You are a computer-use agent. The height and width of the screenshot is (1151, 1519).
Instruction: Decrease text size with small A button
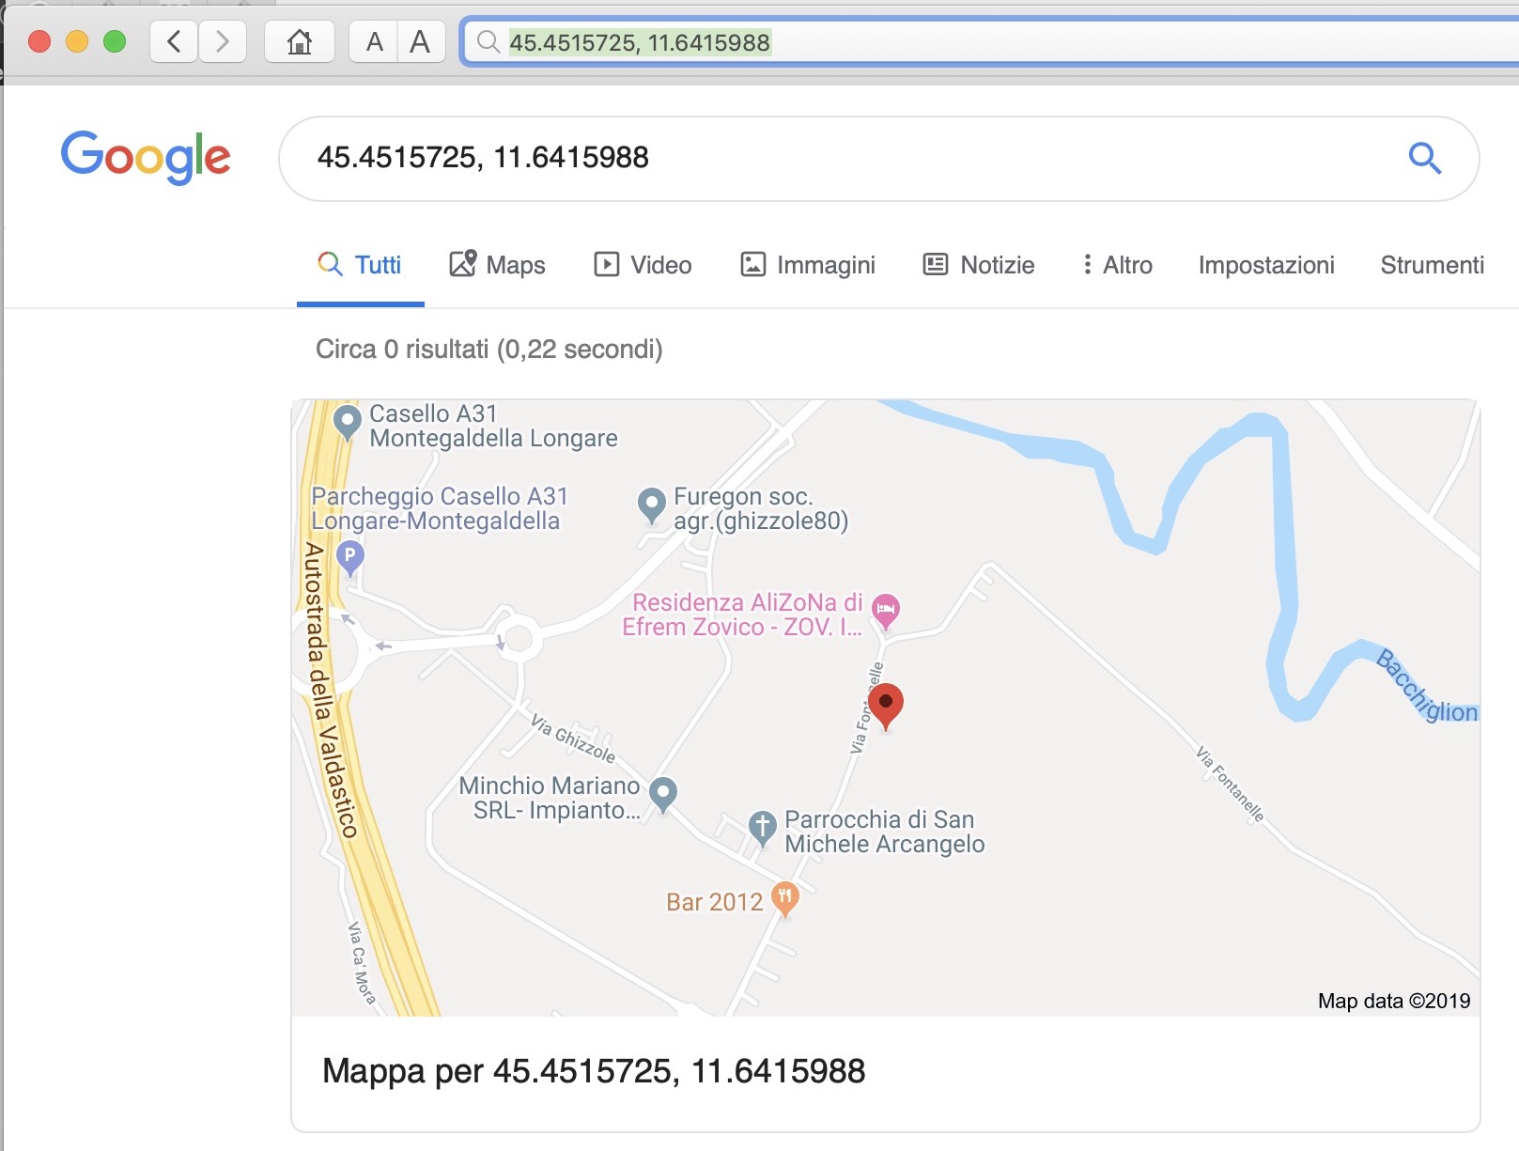(374, 41)
